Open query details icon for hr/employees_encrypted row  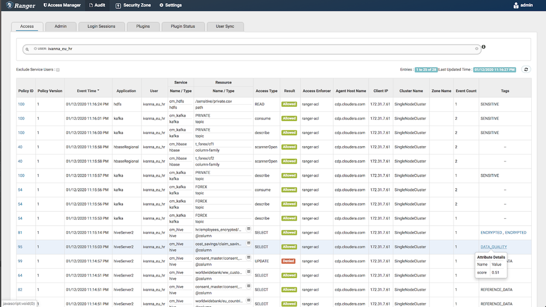coord(248,229)
